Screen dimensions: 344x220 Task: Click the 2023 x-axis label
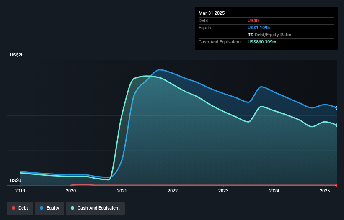[223, 191]
